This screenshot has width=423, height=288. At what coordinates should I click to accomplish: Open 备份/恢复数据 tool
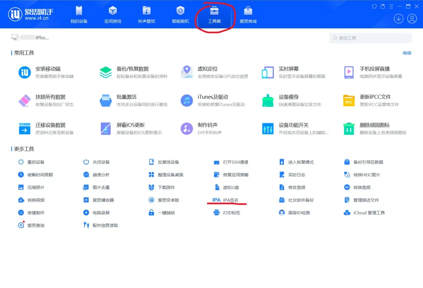pyautogui.click(x=134, y=72)
